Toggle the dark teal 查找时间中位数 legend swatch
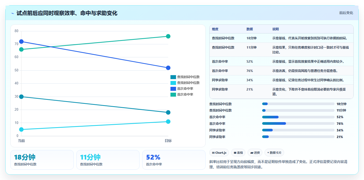This screenshot has height=180, width=364. pos(173,77)
